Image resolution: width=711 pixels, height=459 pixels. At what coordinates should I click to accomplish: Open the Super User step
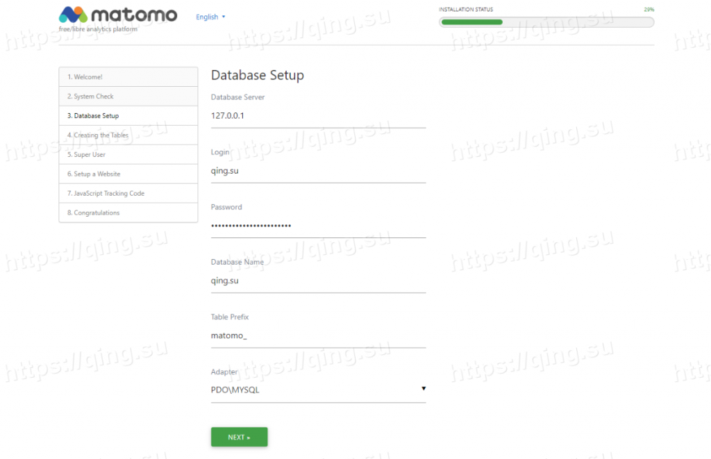tap(128, 155)
